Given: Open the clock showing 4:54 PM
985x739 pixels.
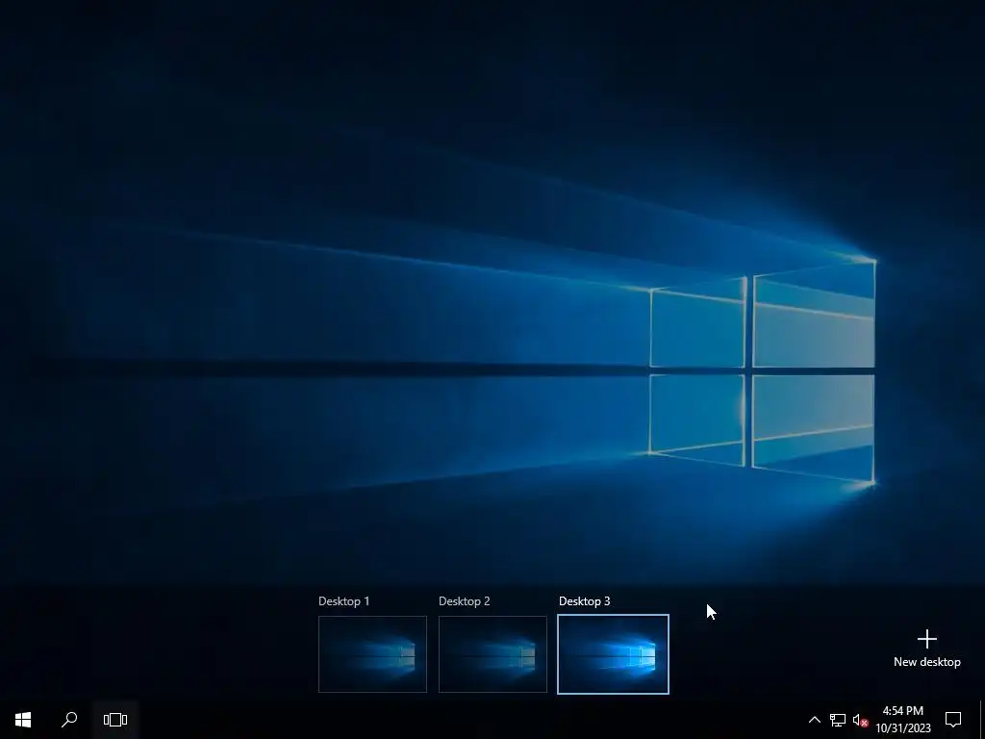Looking at the screenshot, I should click(x=902, y=720).
